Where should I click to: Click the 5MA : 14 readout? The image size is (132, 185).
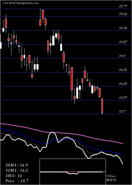tap(13, 176)
